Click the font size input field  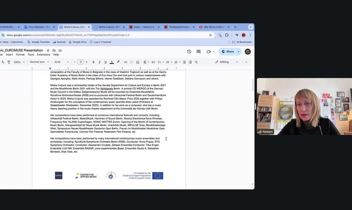(81, 62)
